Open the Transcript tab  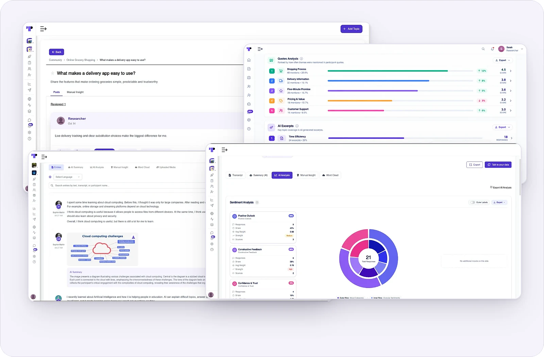click(x=236, y=175)
